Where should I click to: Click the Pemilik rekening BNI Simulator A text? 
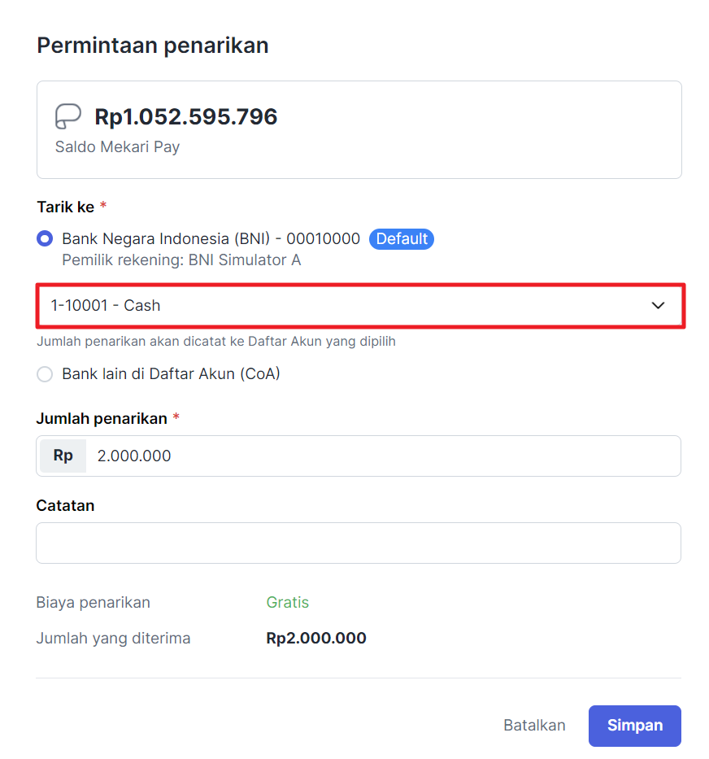[181, 260]
